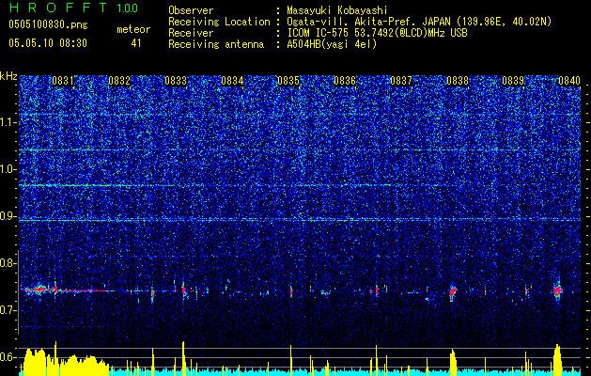This screenshot has height=376, width=591.
Task: Click time marker 0832
Action: tap(119, 81)
